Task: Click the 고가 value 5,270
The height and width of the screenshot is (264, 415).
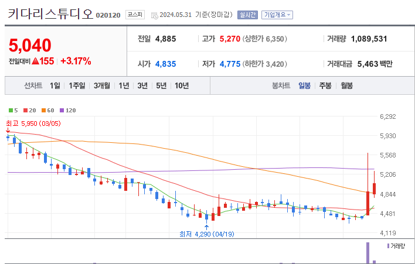Action: [x=230, y=39]
